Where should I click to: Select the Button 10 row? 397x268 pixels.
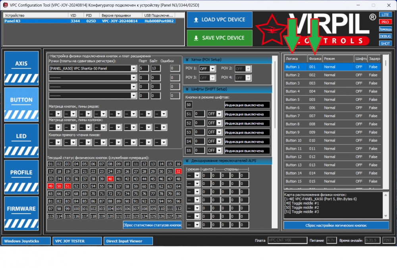click(x=332, y=141)
